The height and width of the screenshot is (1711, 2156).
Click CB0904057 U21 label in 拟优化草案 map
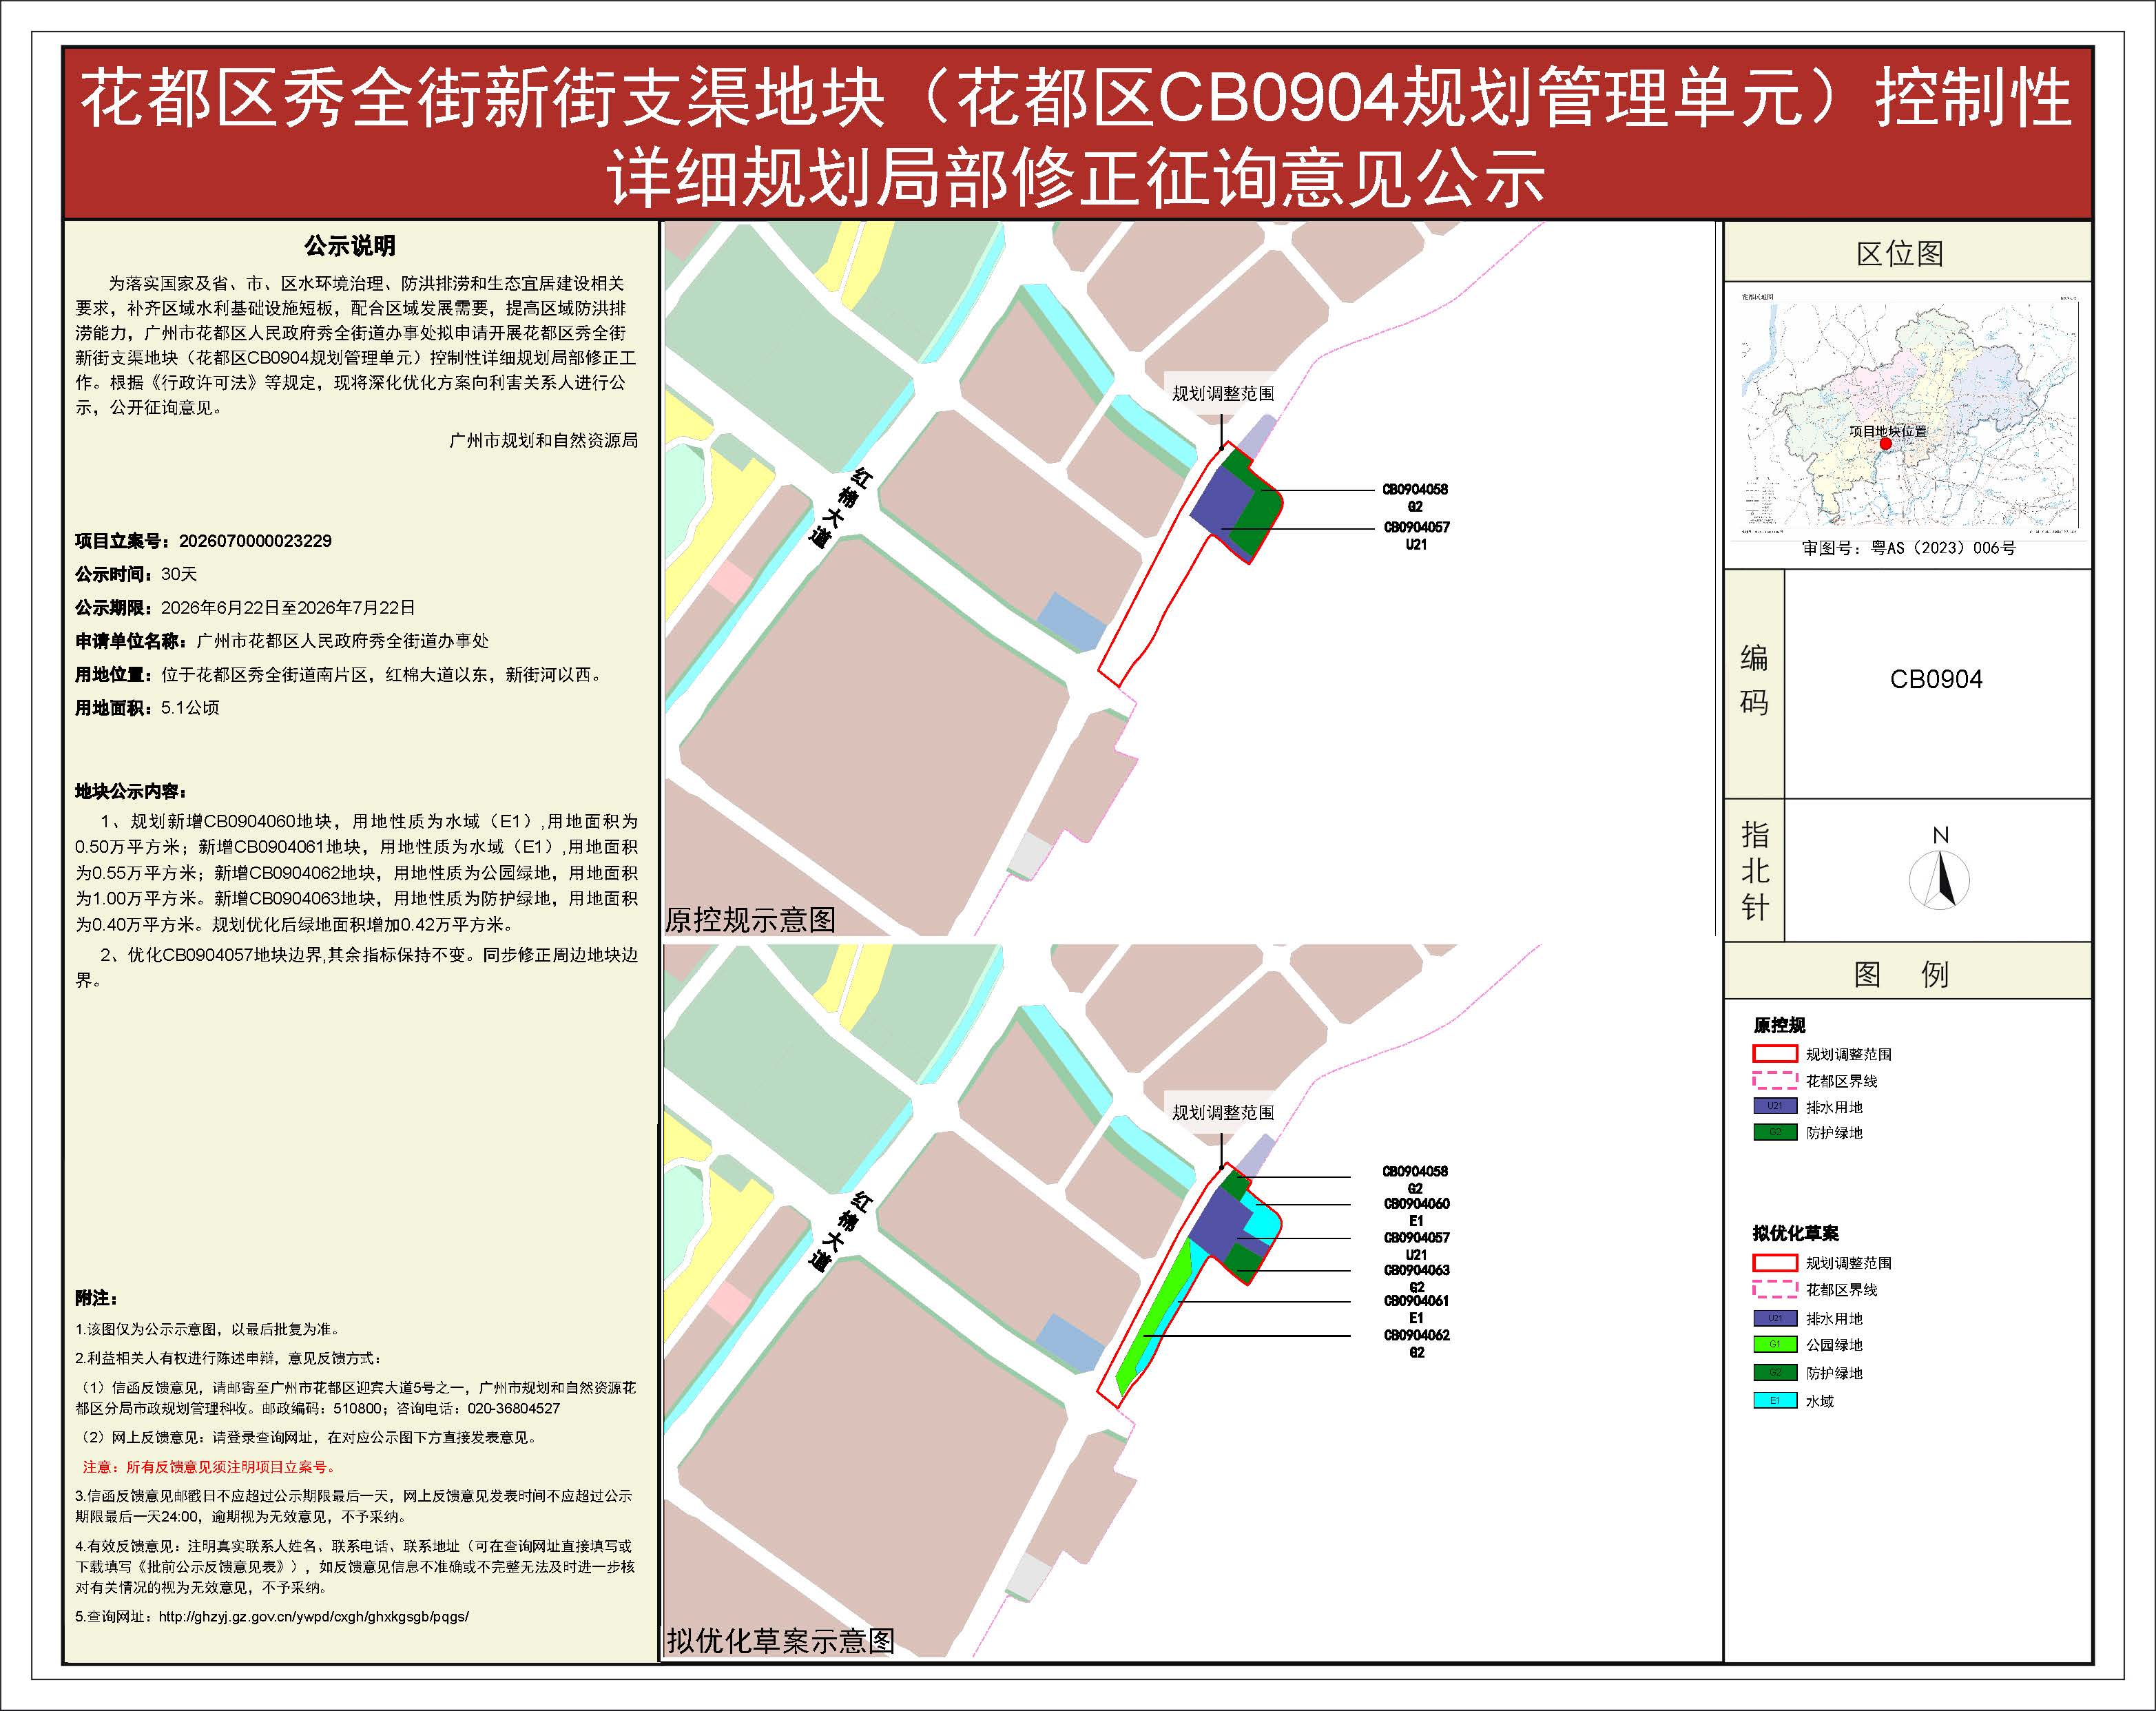point(1416,1246)
